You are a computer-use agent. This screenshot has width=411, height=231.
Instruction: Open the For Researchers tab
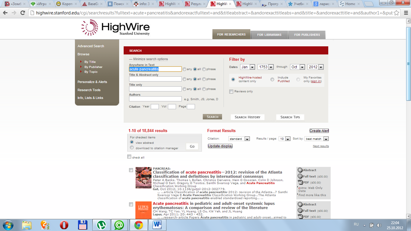click(231, 35)
